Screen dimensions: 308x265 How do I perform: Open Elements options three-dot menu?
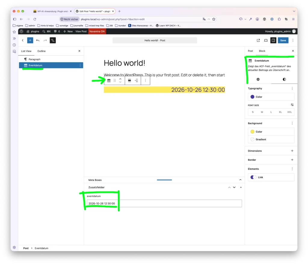coord(292,169)
